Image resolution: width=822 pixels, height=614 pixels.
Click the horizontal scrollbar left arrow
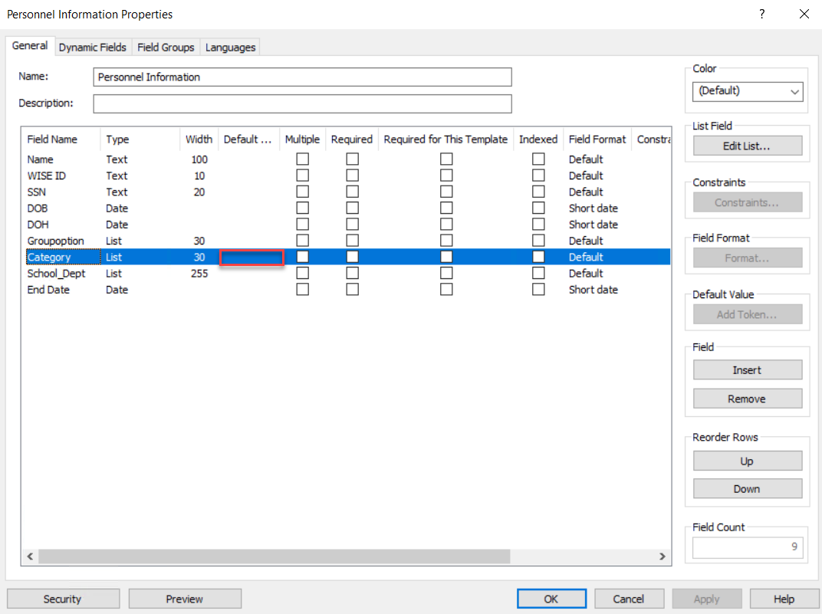(31, 557)
